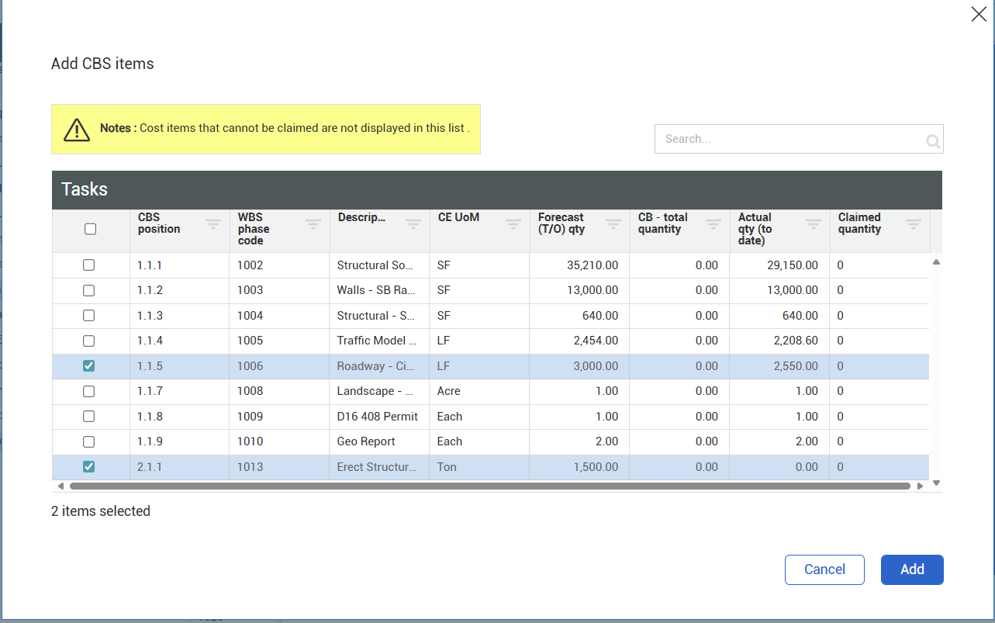Open filter for CBS position column
The height and width of the screenshot is (623, 995).
click(x=212, y=224)
